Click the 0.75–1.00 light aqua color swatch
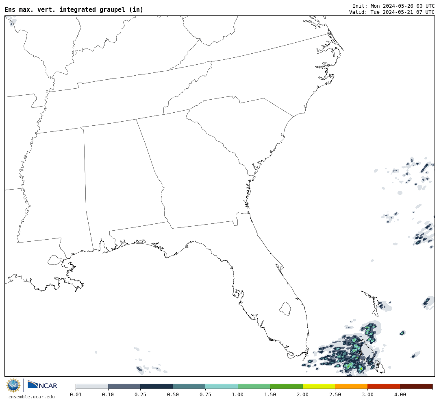The image size is (439, 402). (222, 387)
